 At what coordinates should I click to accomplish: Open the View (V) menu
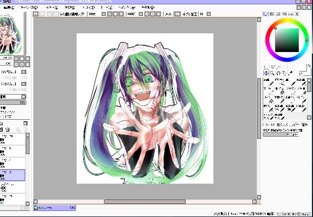coord(107,8)
